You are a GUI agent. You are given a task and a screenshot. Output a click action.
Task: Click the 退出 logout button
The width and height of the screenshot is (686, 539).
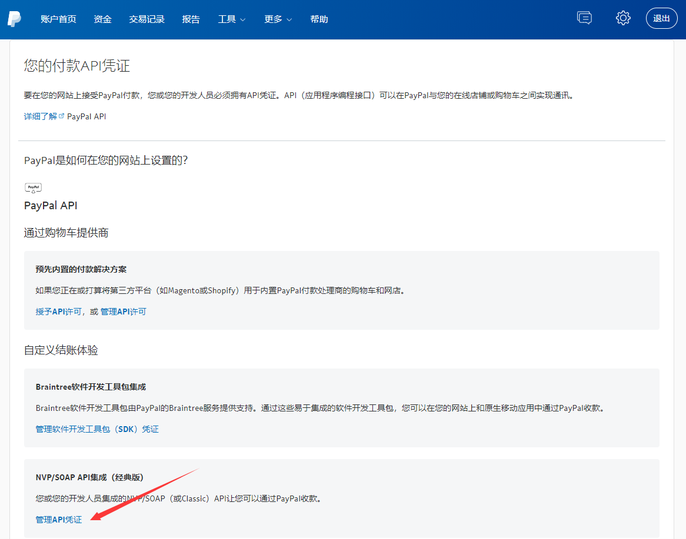(661, 18)
